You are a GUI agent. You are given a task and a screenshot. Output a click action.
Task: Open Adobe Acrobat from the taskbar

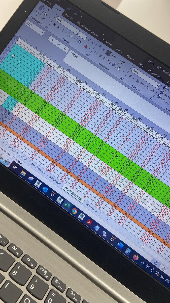89,222
